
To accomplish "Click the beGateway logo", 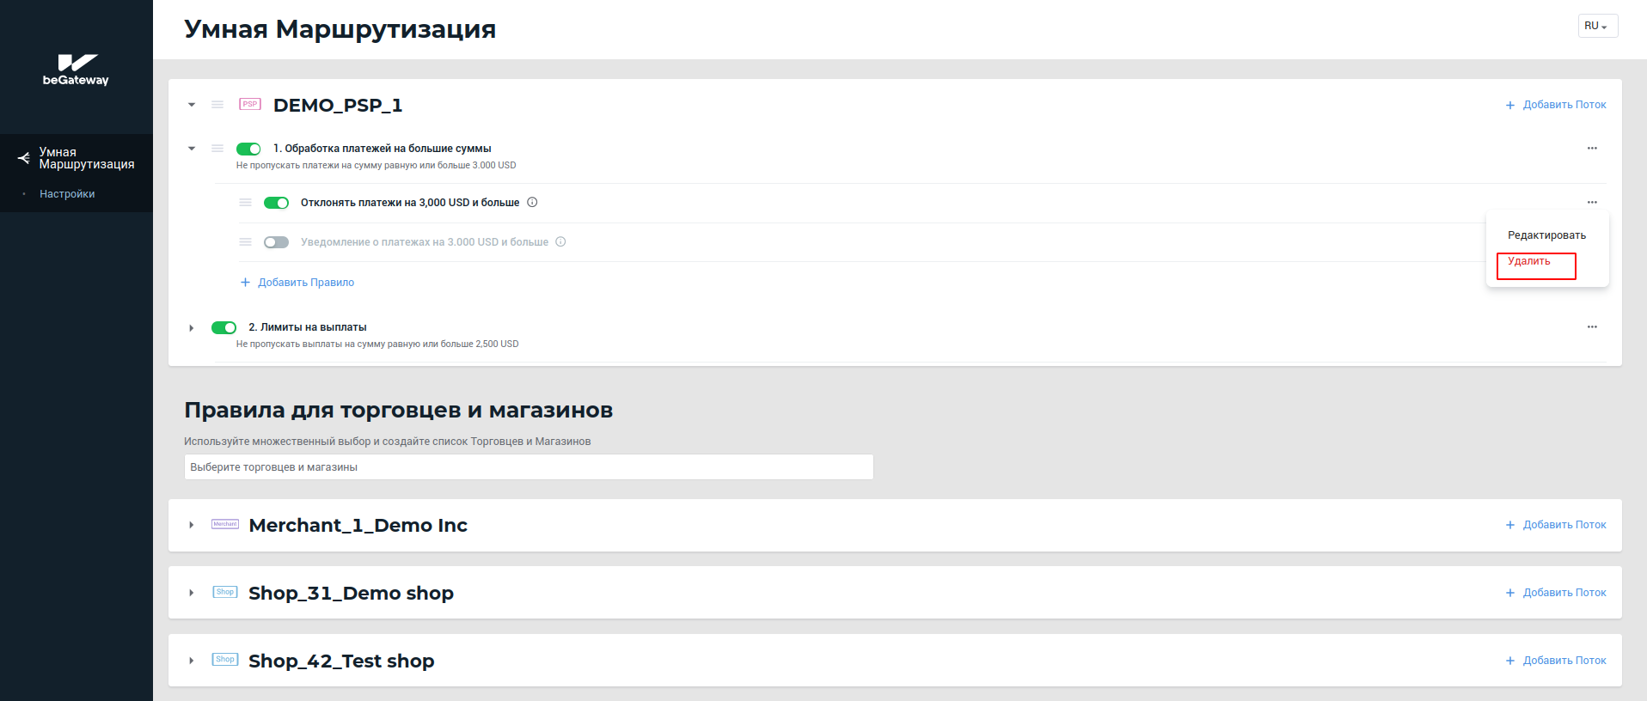I will pos(76,70).
